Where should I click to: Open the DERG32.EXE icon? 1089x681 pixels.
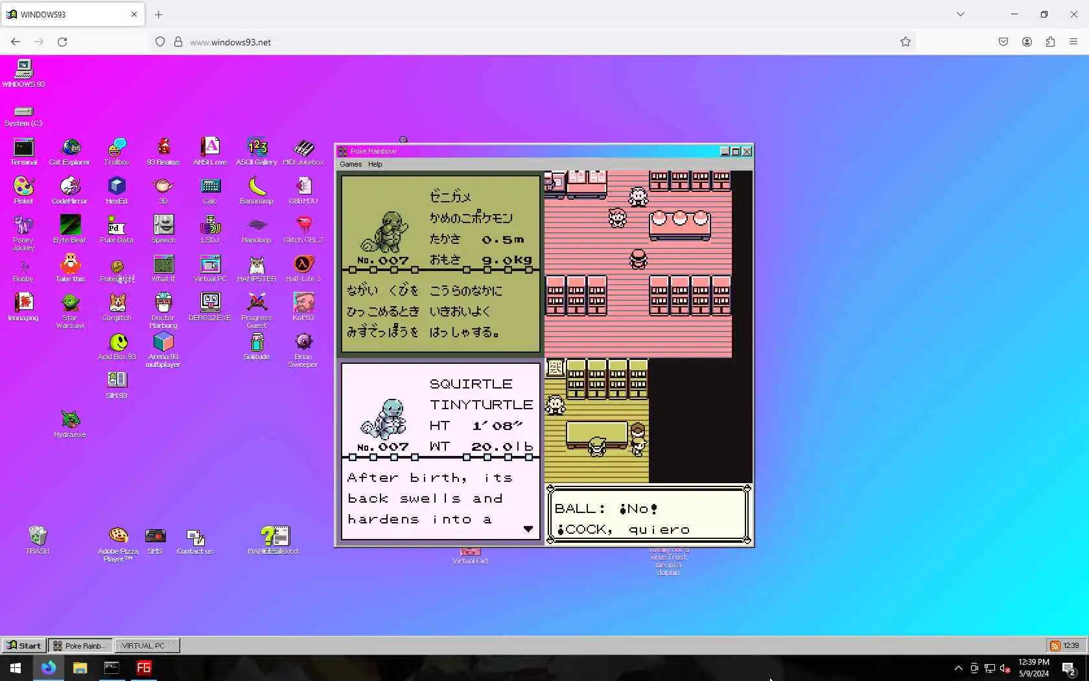pos(210,307)
